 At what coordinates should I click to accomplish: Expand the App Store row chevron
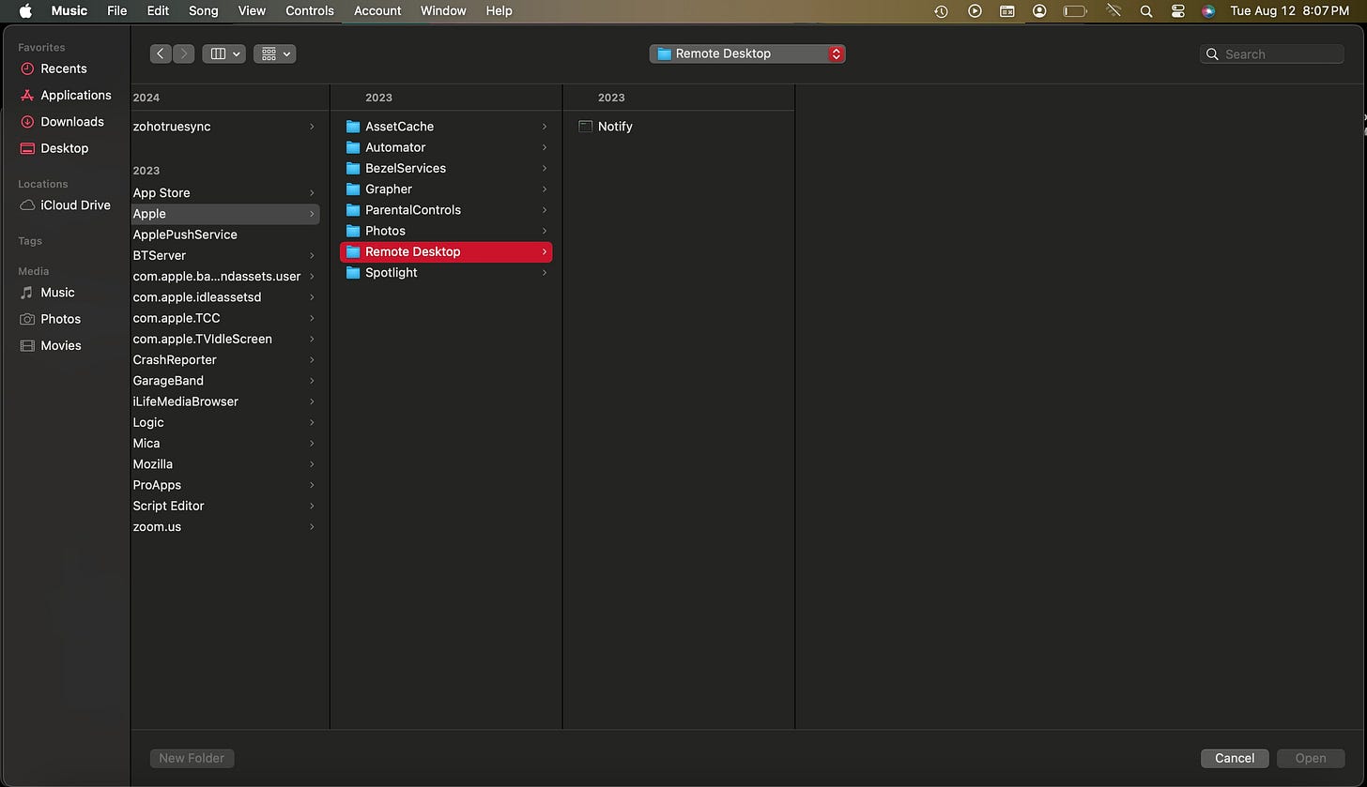click(x=312, y=193)
